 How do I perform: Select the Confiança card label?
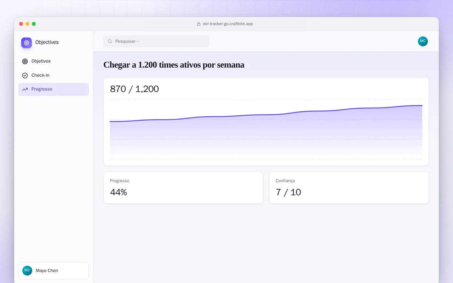tap(285, 181)
